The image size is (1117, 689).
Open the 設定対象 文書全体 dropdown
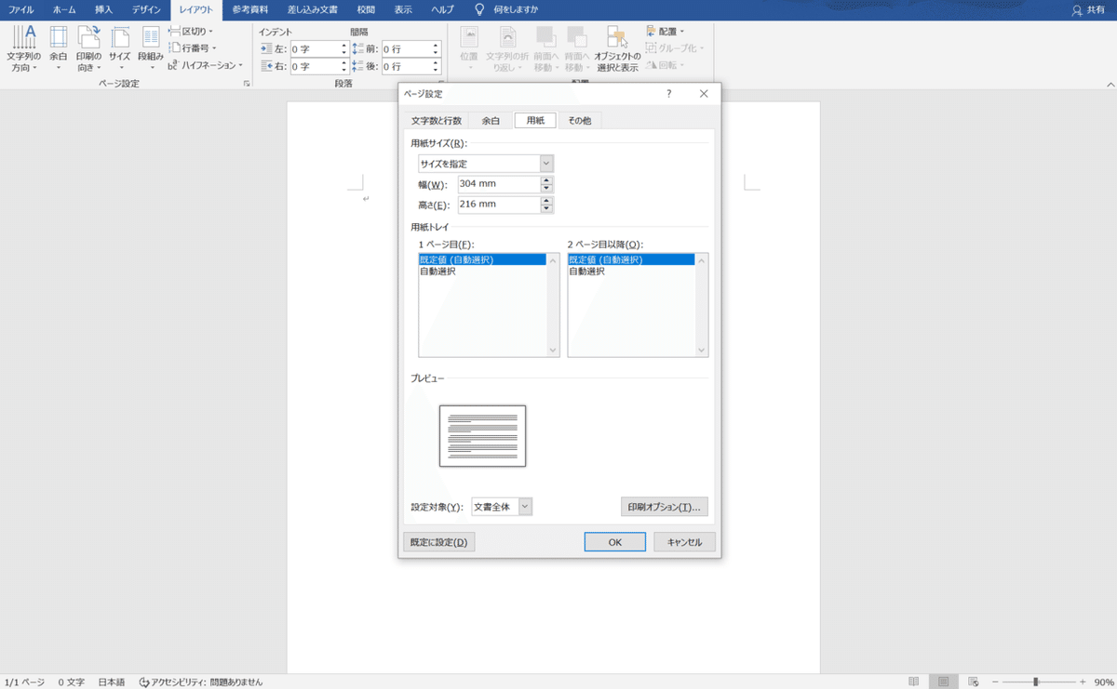[525, 507]
